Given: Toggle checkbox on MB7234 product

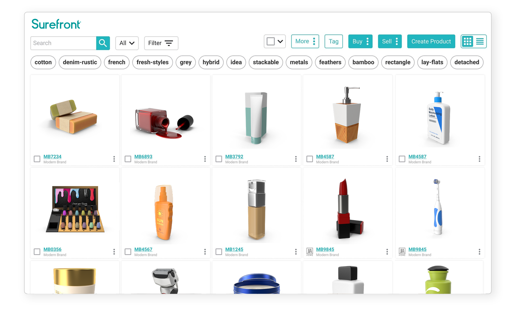Looking at the screenshot, I should click(x=37, y=158).
